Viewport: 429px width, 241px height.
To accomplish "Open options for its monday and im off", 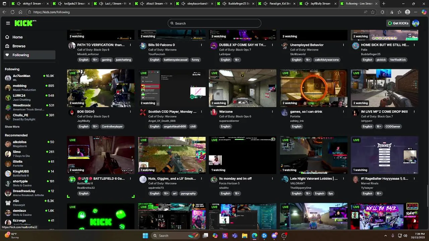I will tap(272, 178).
